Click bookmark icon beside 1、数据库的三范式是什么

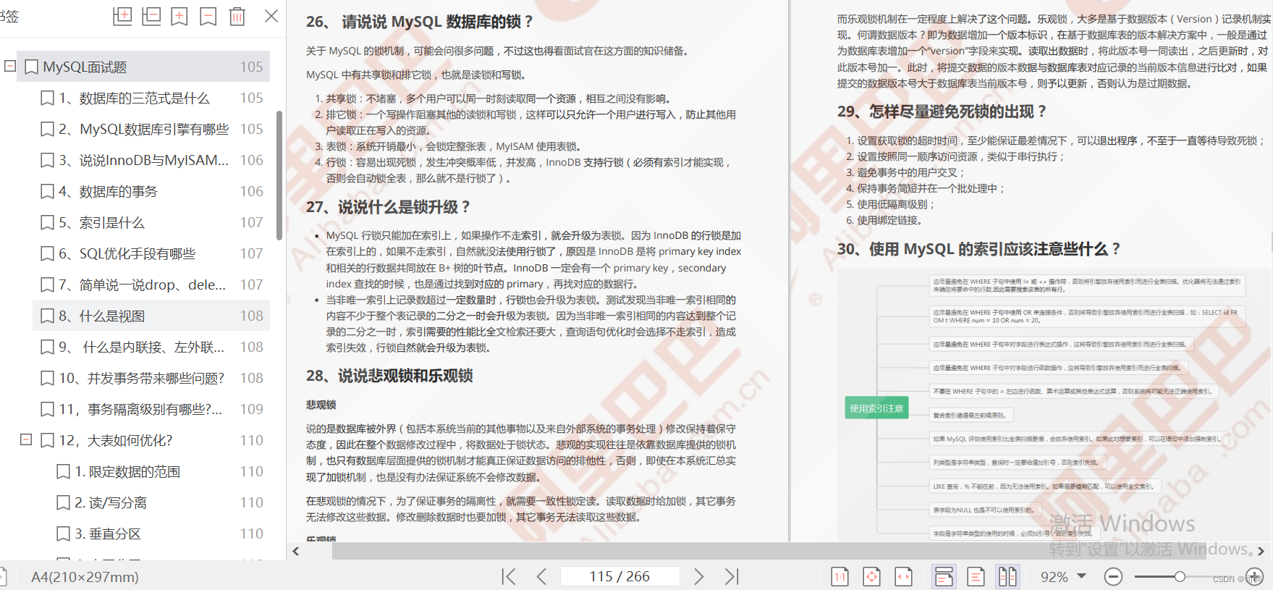(x=47, y=98)
